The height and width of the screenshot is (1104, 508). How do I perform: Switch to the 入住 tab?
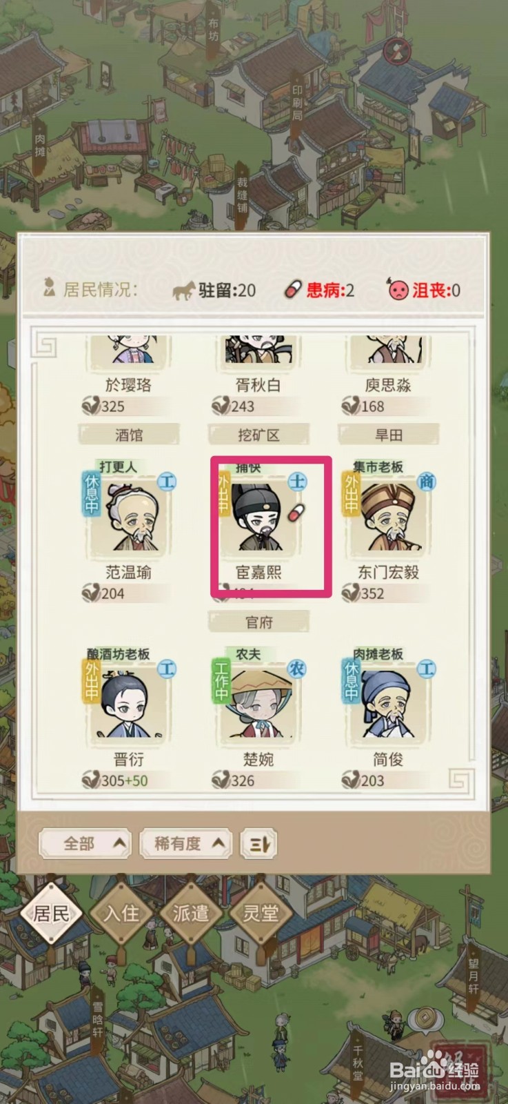tap(121, 914)
